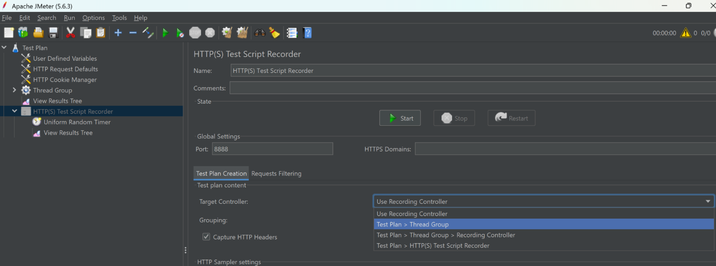Screen dimensions: 716x266
Task: Choose Test Plan > HTTP(S) Test Script Recorder option
Action: 544,246
